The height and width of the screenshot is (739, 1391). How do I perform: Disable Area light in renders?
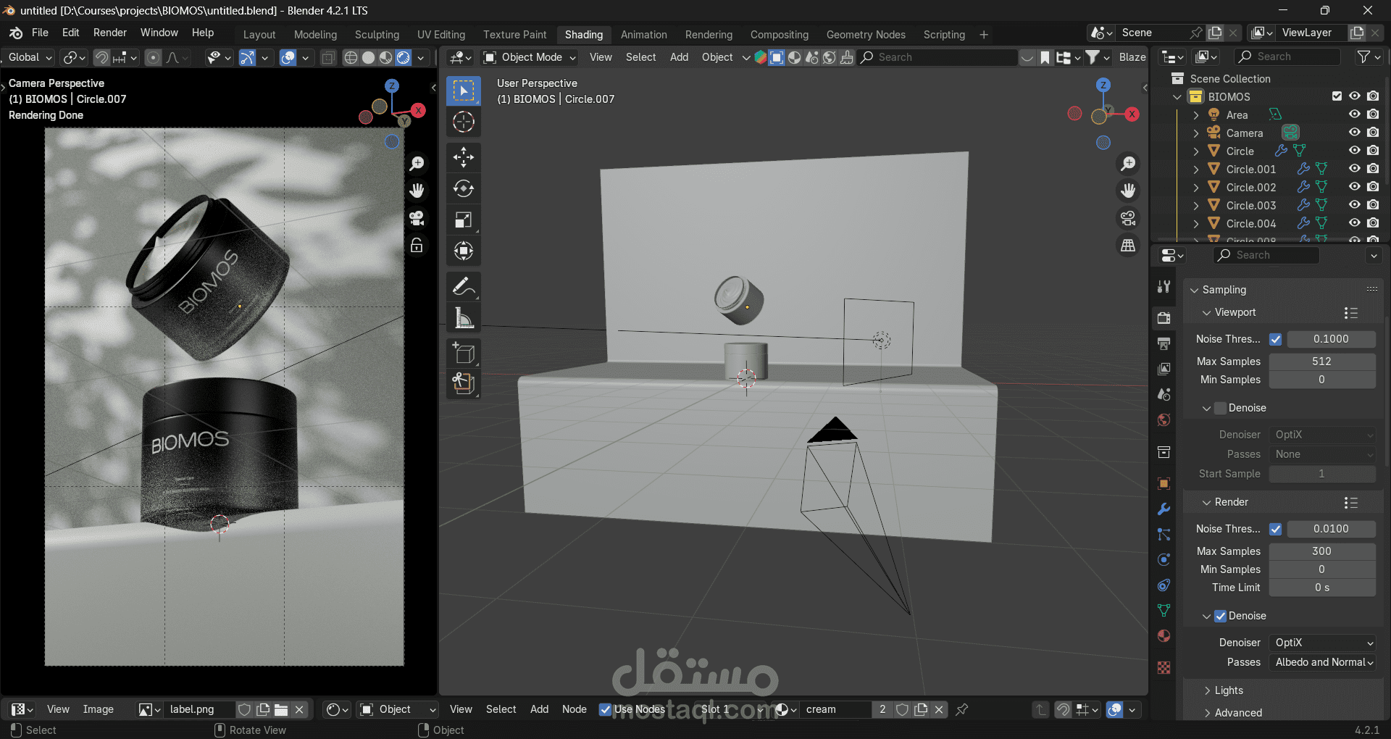(x=1373, y=114)
